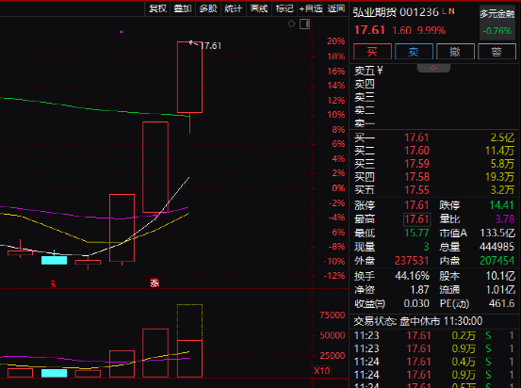Click the red 'S' marker below the candles
The image size is (521, 388).
[x=53, y=284]
